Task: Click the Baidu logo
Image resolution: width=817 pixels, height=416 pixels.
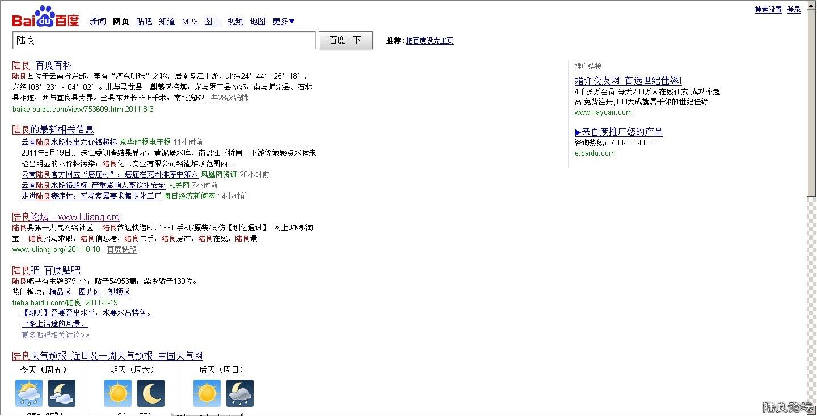Action: coord(45,17)
